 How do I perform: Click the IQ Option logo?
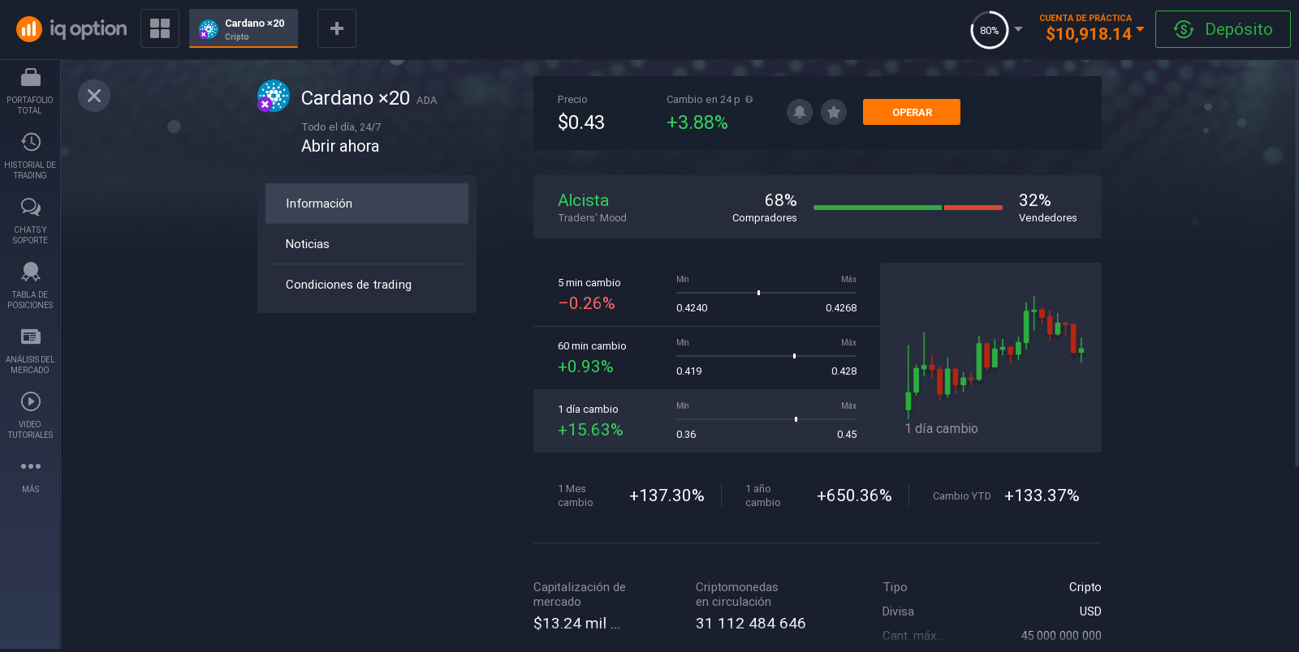click(x=71, y=29)
